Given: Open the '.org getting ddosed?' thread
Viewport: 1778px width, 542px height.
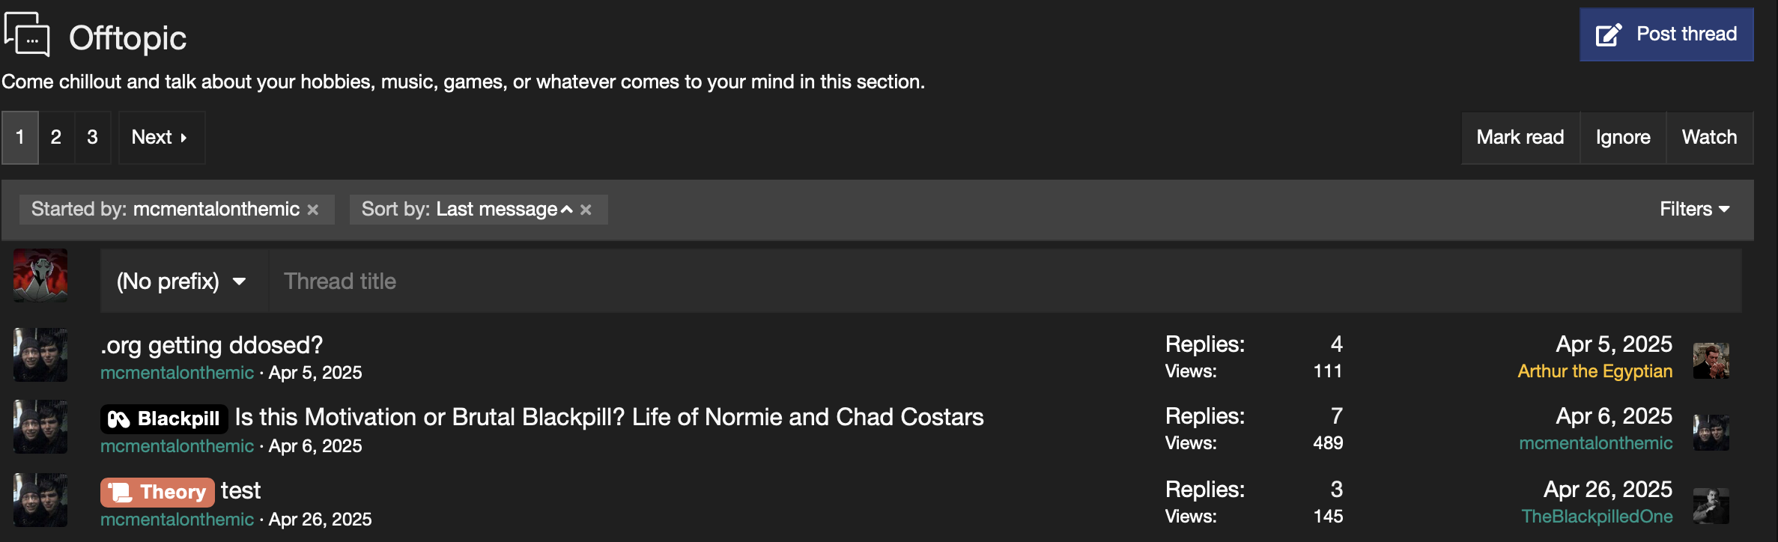Looking at the screenshot, I should pos(212,345).
